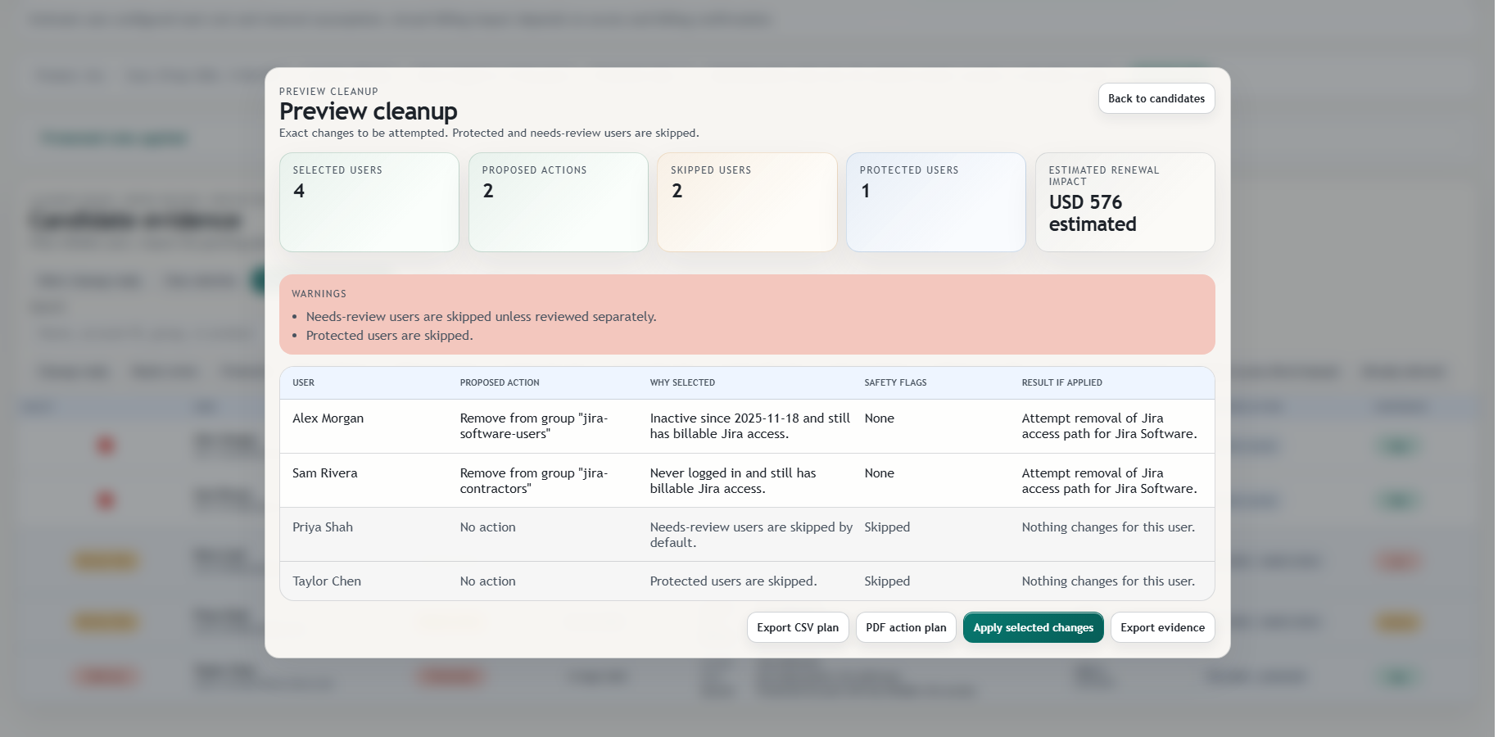Image resolution: width=1507 pixels, height=737 pixels.
Task: Select the Sam Rivera table row
Action: point(747,481)
